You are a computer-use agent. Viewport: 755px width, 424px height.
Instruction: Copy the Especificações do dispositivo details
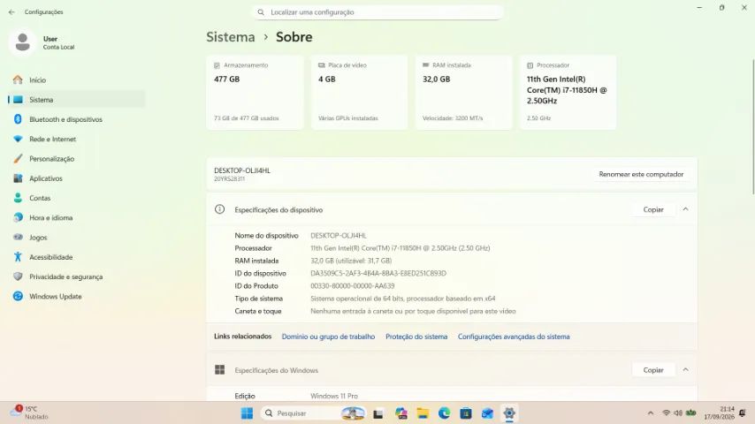pos(653,210)
